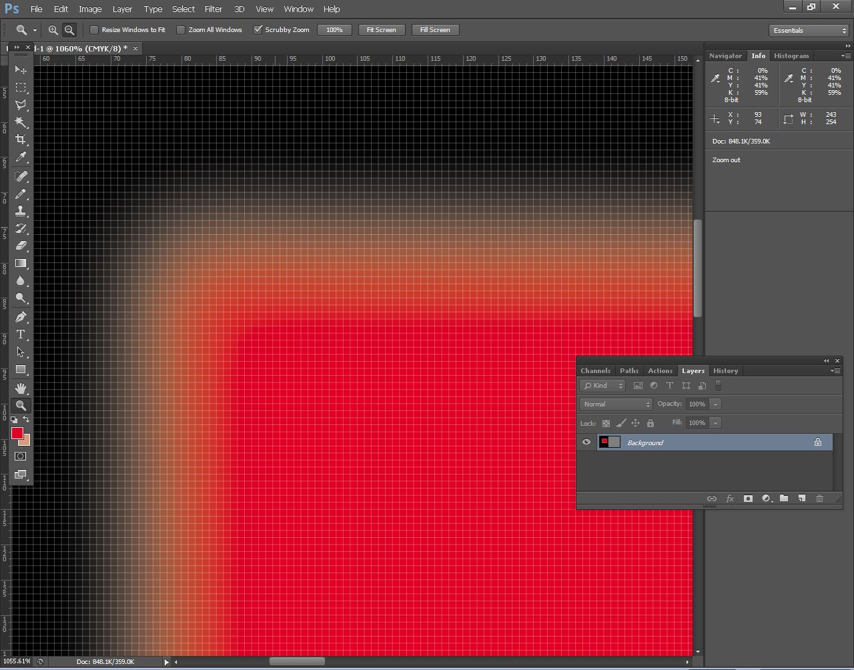Toggle the pixel layers filter
The image size is (854, 670).
click(x=638, y=386)
